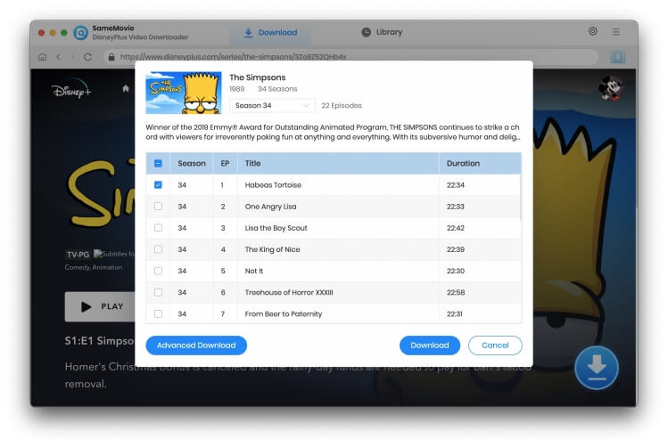Check the One Angry Lisa episode checkbox
Viewport: 668px width, 447px height.
point(158,207)
